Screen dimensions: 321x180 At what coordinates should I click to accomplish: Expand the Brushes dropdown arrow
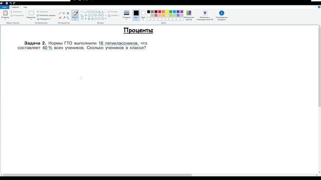(75, 19)
